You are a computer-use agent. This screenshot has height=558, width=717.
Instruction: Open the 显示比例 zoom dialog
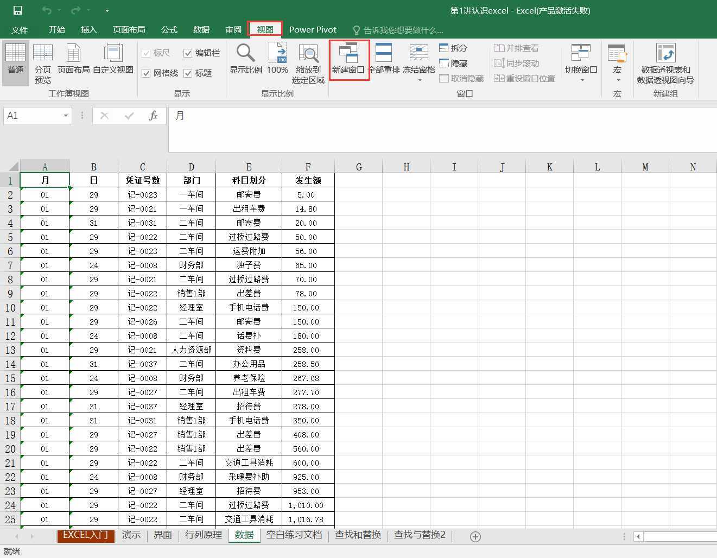[x=245, y=59]
